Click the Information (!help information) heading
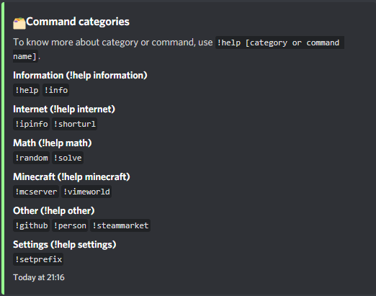Screen dimensions: 376x296 coord(80,76)
